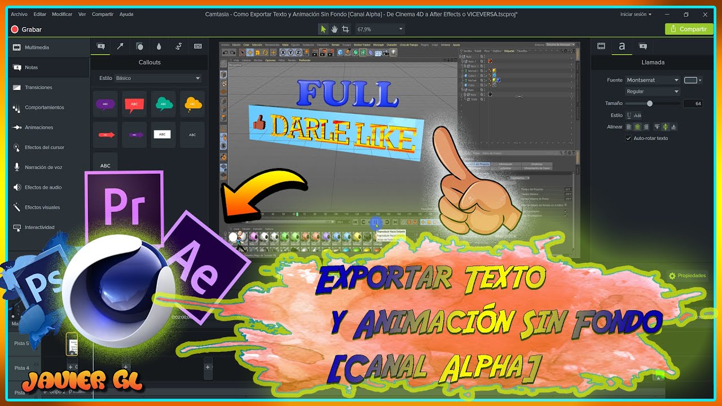Add red speech bubble callout

coord(134,104)
